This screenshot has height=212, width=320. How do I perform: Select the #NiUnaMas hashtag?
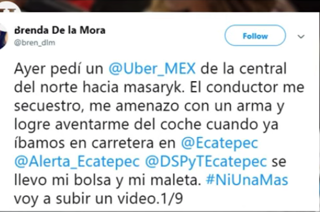(x=247, y=180)
